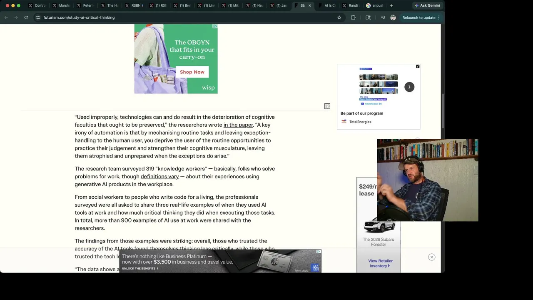Click View Retailer Inventory in the Subaru ad
Screen dimensions: 533x300
[380, 263]
